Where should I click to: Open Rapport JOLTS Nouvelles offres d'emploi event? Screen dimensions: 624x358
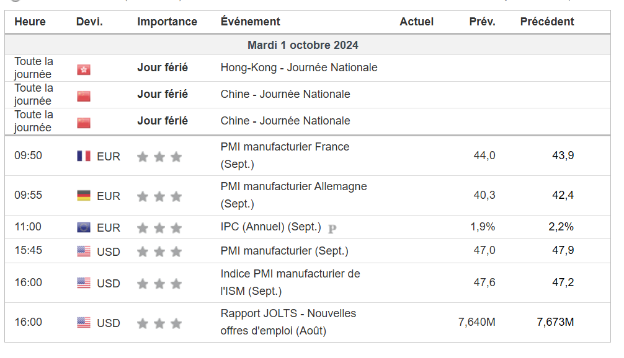click(288, 322)
